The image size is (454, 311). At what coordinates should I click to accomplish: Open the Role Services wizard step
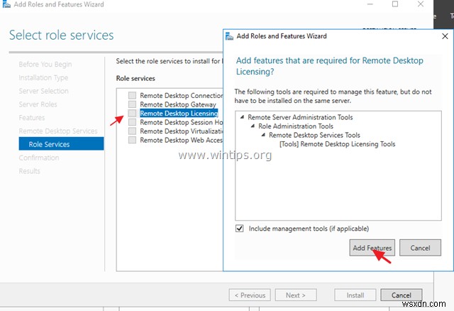coord(61,143)
